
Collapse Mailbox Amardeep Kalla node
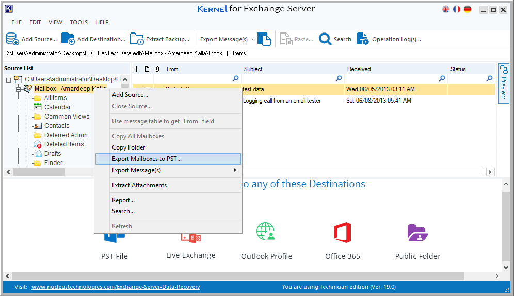pos(19,89)
